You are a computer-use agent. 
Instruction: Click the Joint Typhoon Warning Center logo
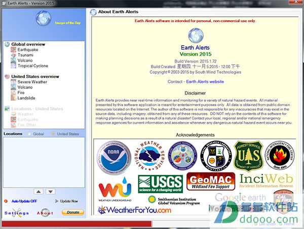point(182,157)
